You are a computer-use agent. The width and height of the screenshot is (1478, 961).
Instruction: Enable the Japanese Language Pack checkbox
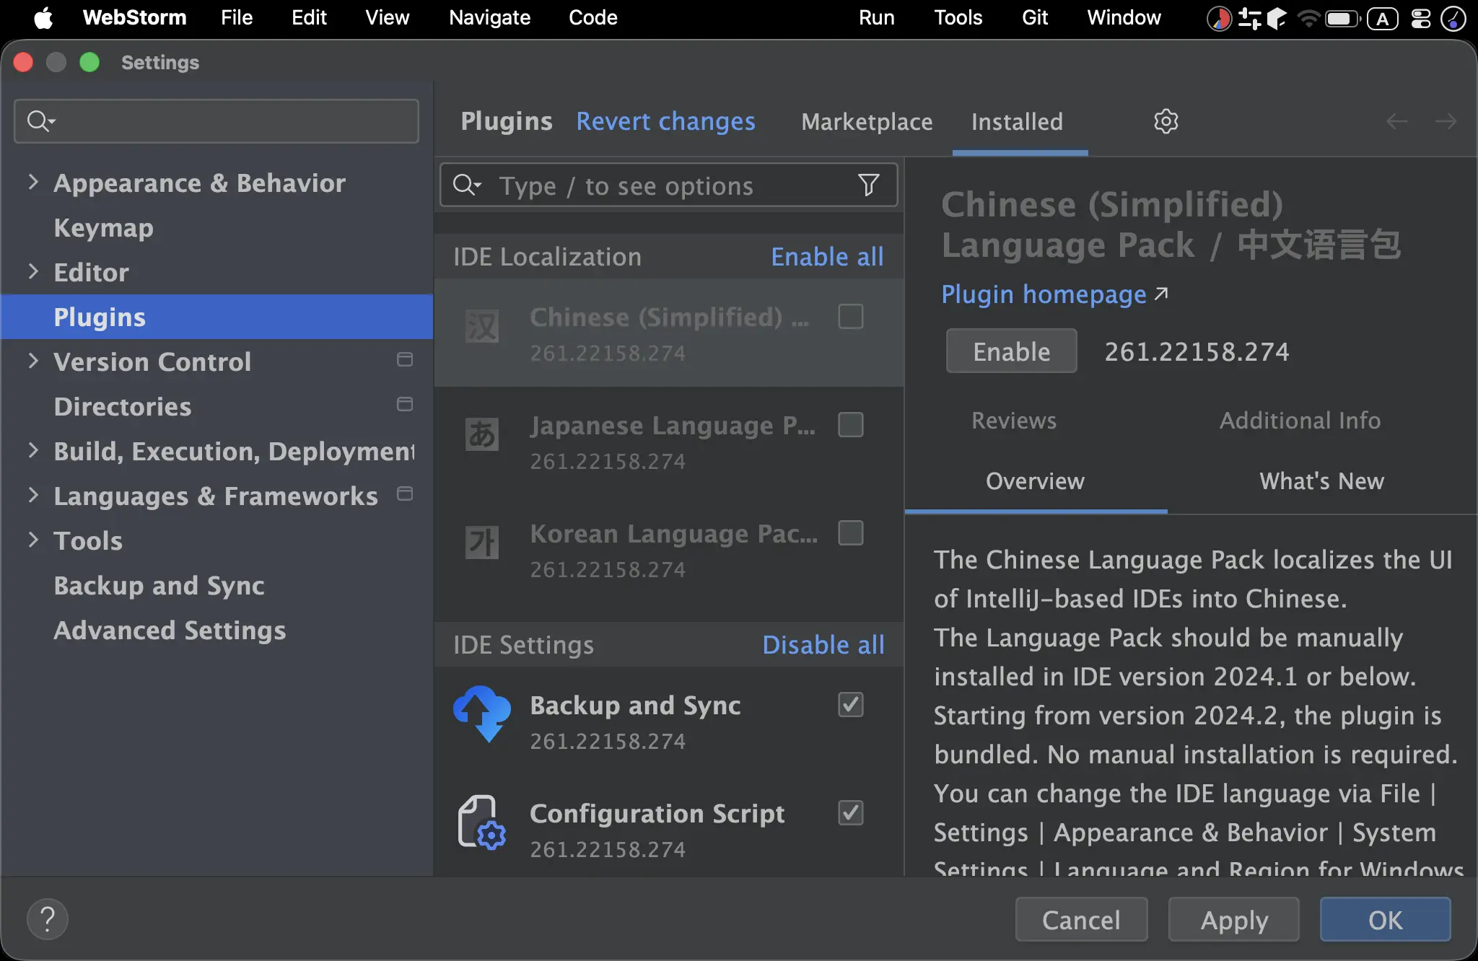851,424
